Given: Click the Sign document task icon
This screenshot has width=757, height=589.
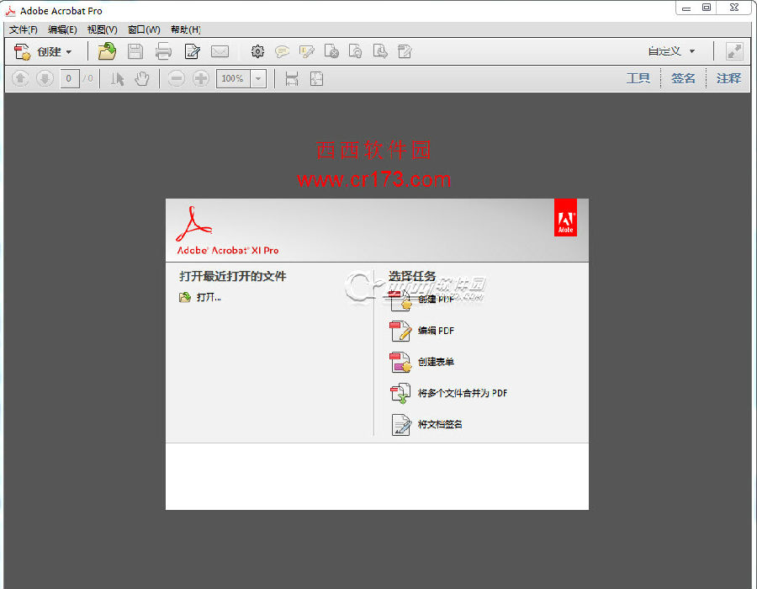Looking at the screenshot, I should tap(400, 425).
